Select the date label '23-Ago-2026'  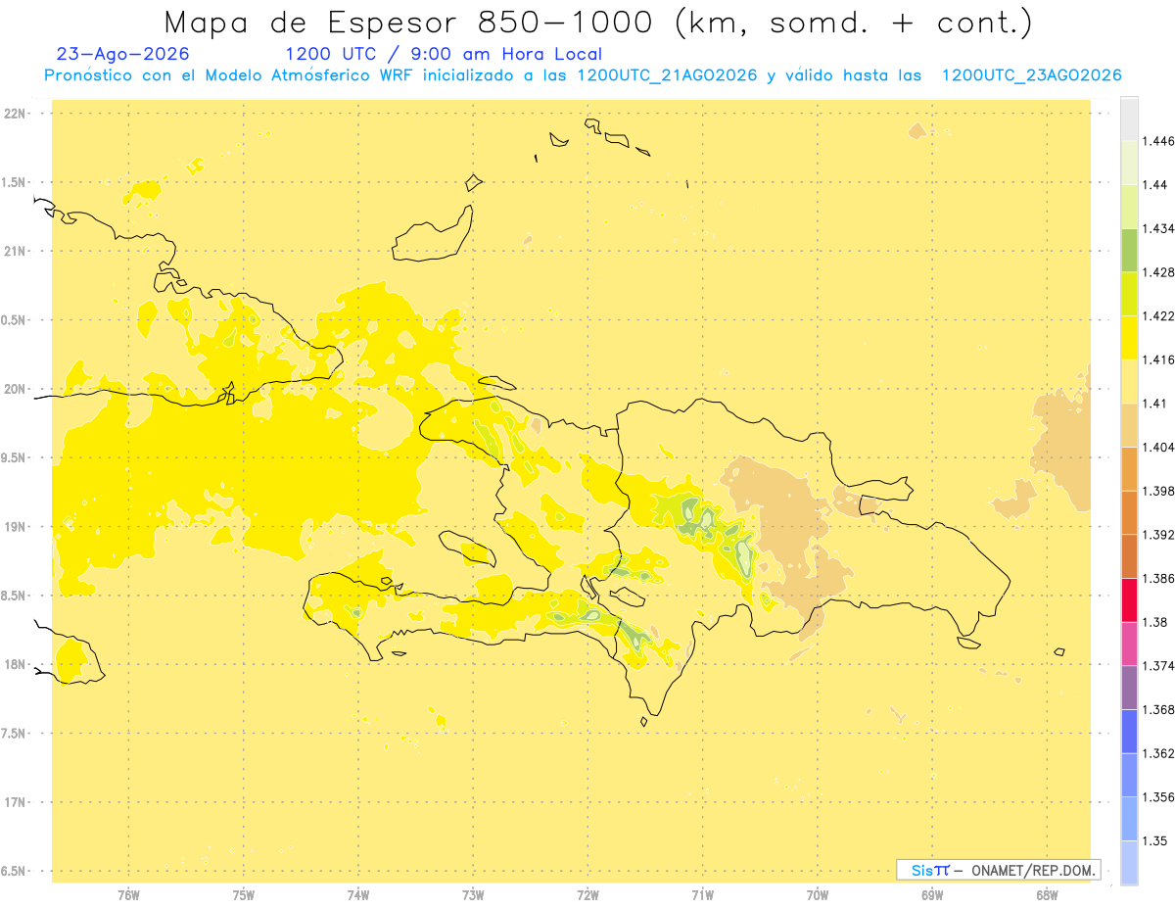pos(123,55)
